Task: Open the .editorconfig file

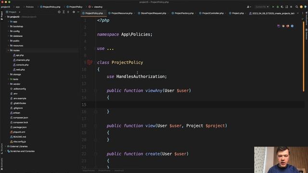Action: coord(18,89)
